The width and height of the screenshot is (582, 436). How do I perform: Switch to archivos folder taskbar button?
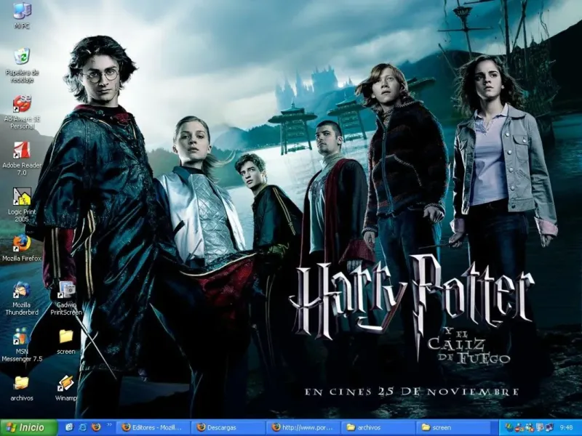[x=378, y=427]
